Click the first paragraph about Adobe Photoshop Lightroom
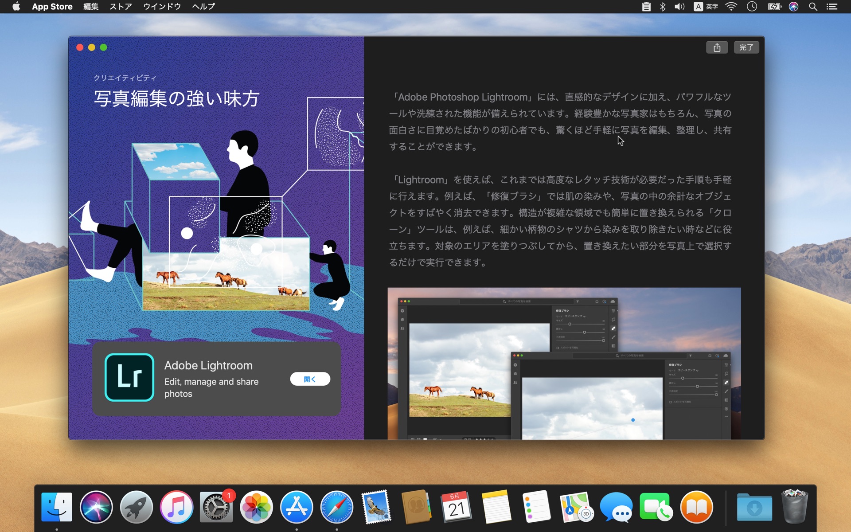This screenshot has width=851, height=532. click(560, 121)
